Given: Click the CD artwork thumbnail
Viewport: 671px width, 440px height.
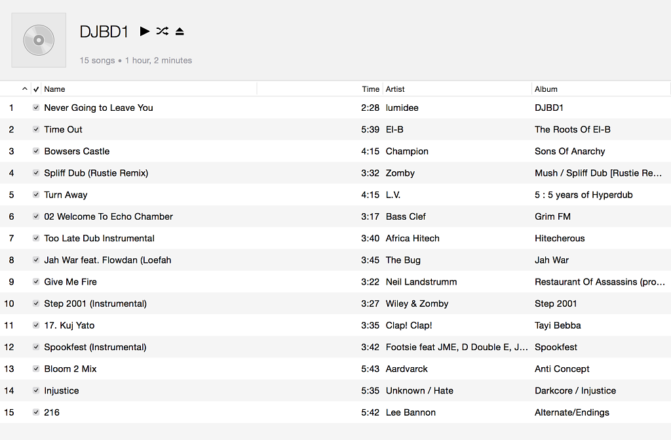Looking at the screenshot, I should pos(39,40).
